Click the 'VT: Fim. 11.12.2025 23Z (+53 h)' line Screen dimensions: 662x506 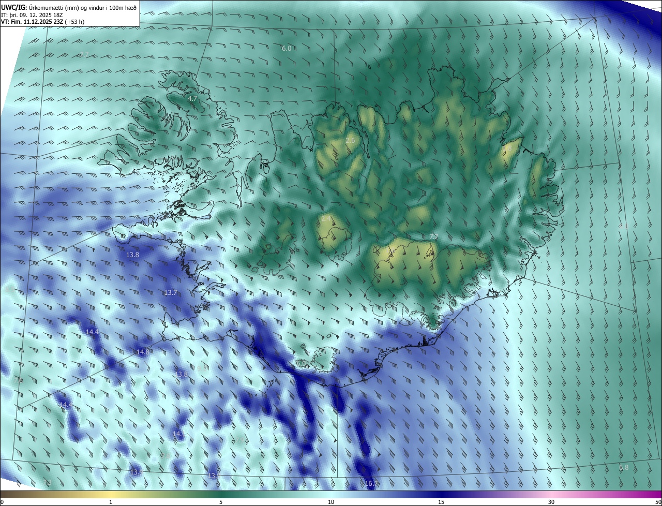coord(43,22)
